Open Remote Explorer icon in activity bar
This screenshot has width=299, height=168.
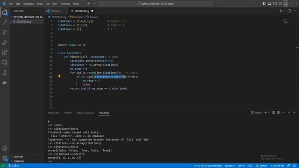[5, 63]
